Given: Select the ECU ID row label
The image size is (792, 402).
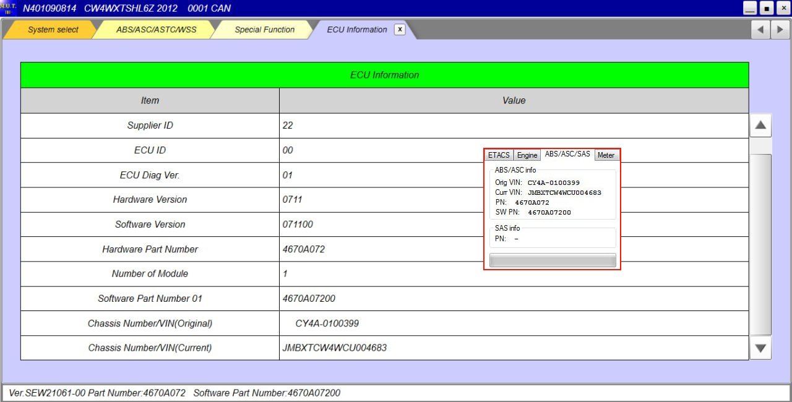Looking at the screenshot, I should pyautogui.click(x=150, y=150).
